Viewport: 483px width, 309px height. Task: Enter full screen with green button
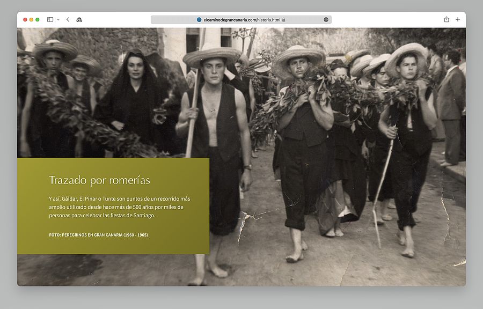tap(37, 20)
